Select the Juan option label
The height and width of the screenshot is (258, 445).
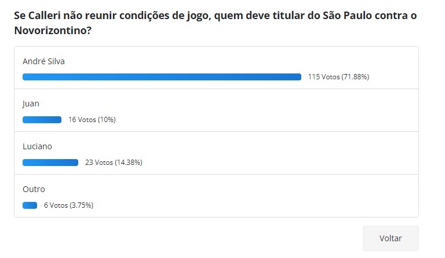tap(31, 104)
